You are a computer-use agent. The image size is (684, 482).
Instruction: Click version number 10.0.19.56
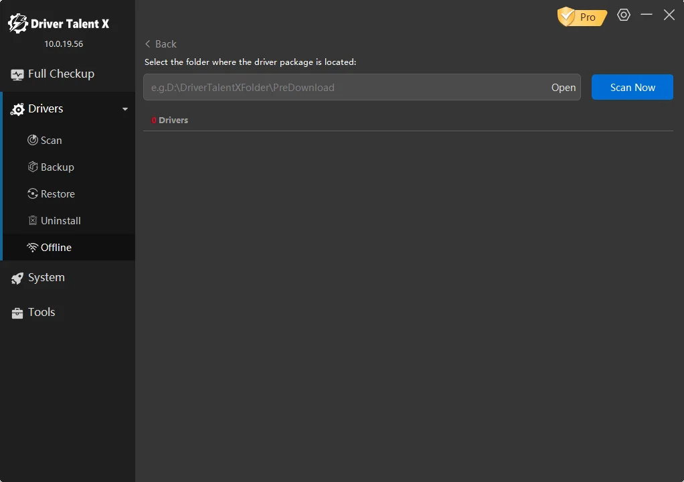[64, 44]
